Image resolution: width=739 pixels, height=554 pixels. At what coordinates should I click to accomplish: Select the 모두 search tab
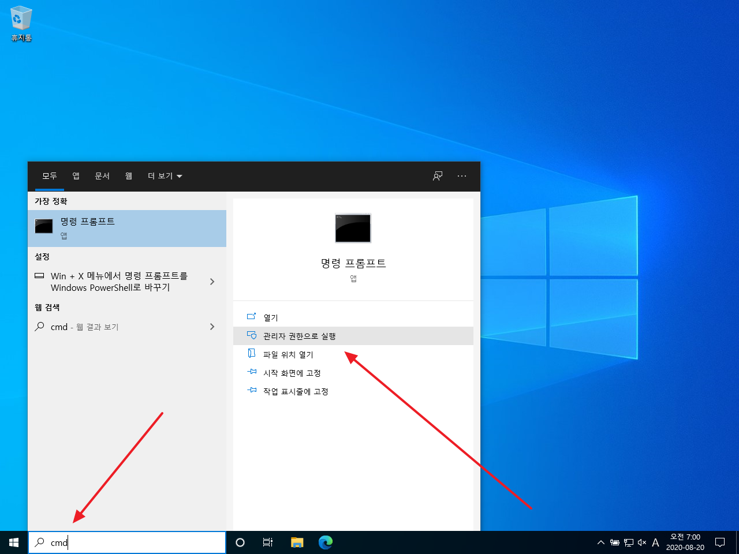[x=50, y=176]
